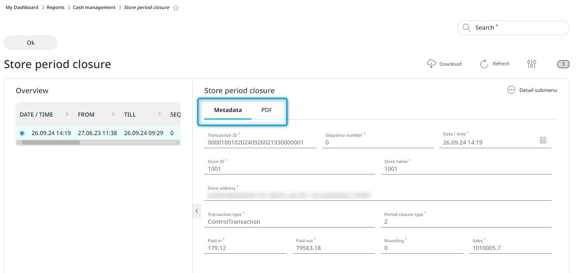This screenshot has width=576, height=273.
Task: Click the Download label
Action: tap(450, 64)
